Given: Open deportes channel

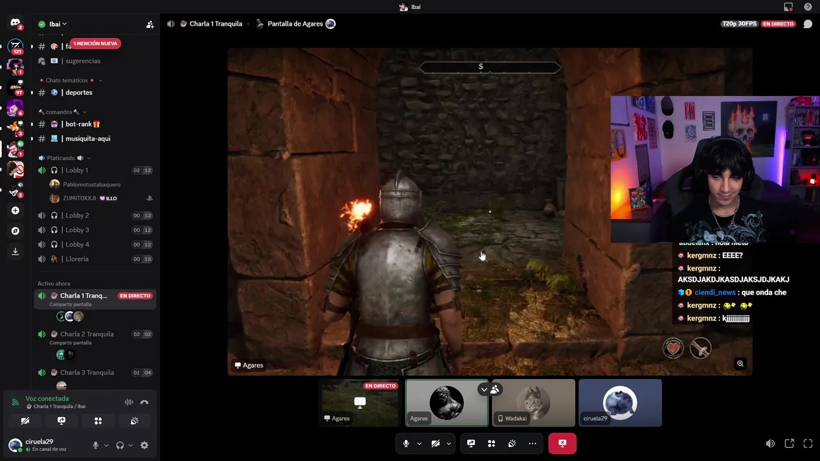Looking at the screenshot, I should [x=95, y=92].
